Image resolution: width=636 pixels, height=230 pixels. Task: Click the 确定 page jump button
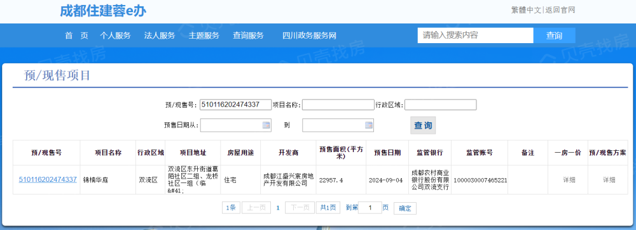[404, 208]
